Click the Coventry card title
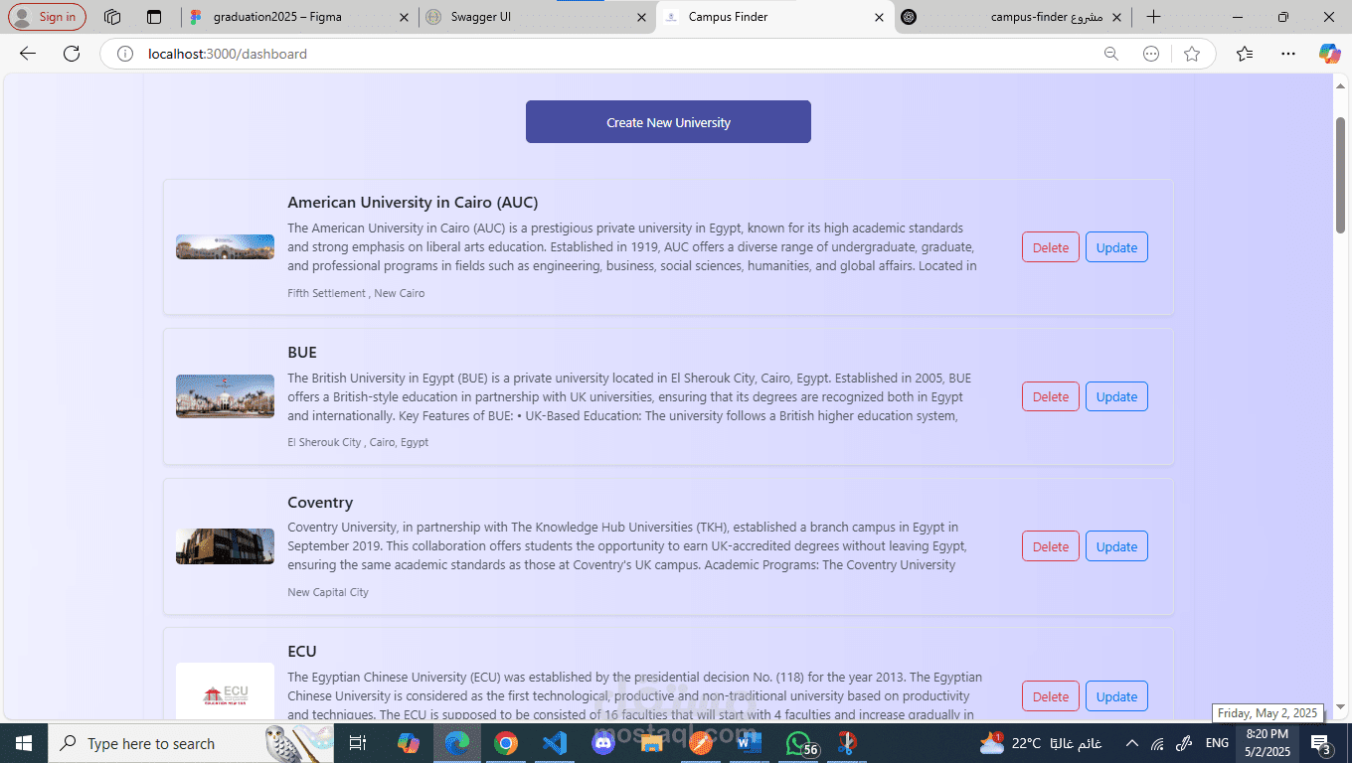Image resolution: width=1352 pixels, height=763 pixels. pyautogui.click(x=320, y=503)
